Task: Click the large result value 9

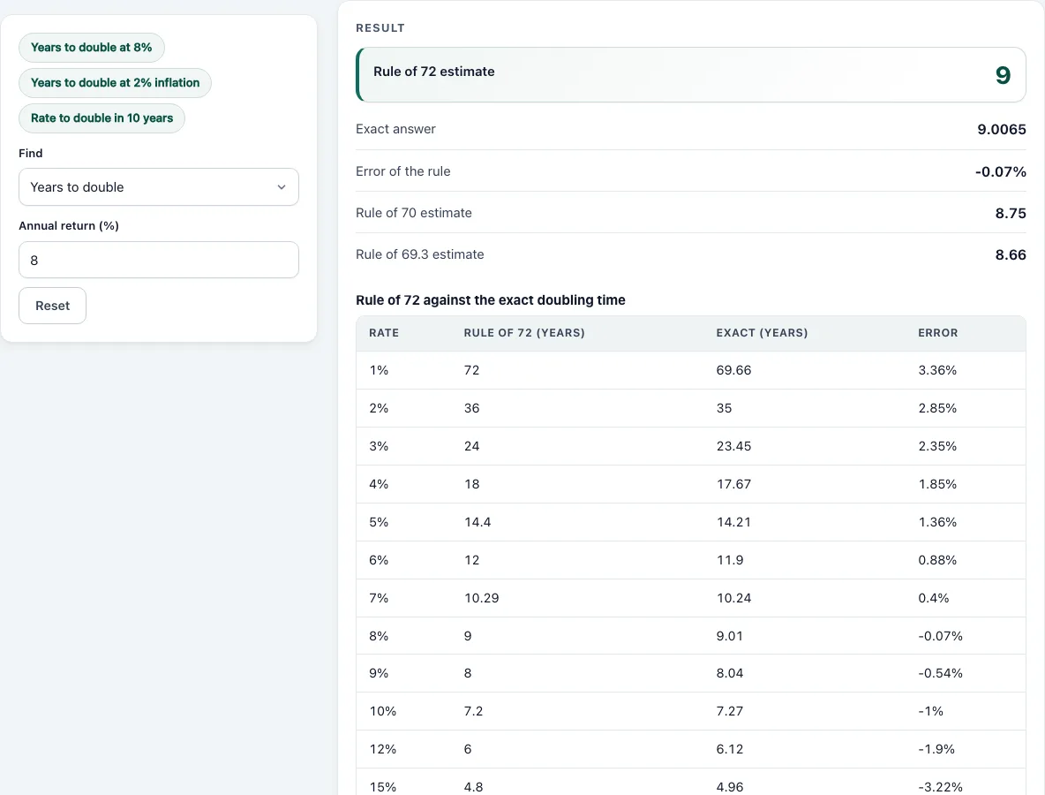Action: [x=1003, y=75]
